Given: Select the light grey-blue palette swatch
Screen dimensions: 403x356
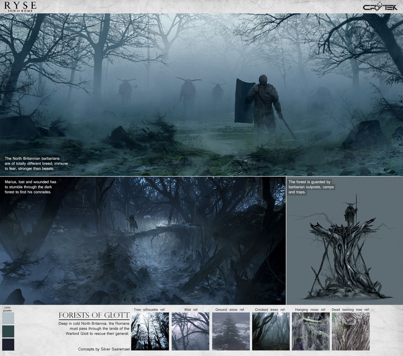Looking at the screenshot, I should point(8,318).
